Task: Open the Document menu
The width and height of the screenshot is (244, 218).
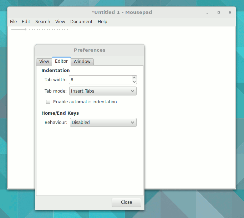Action: [81, 22]
